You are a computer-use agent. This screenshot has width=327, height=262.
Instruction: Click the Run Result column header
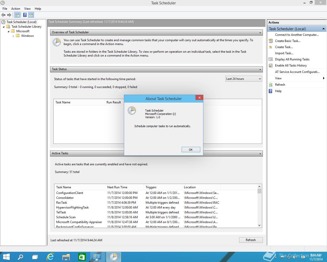tap(114, 102)
